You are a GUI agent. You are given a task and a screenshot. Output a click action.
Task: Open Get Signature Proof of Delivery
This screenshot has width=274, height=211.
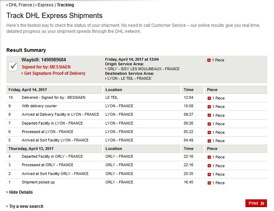[x=55, y=73]
